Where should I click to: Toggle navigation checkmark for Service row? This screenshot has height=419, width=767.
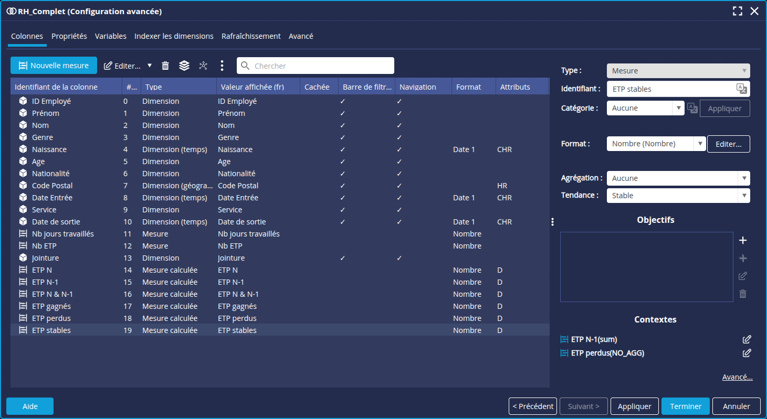coord(399,210)
